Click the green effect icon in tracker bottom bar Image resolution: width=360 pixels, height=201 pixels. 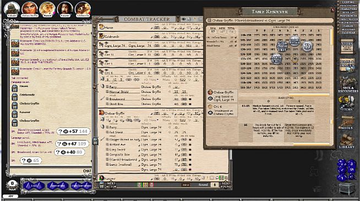[x=139, y=185]
